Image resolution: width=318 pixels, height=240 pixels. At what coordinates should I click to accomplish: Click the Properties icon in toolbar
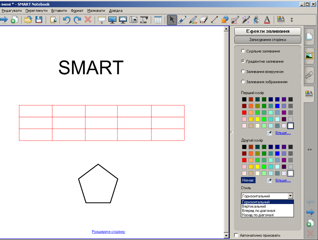(281, 20)
